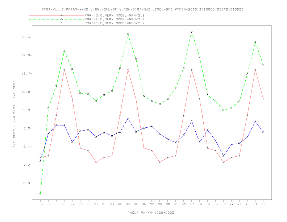This screenshot has width=287, height=222.
Task: Click x-axis tick label 36
Action: [136, 204]
